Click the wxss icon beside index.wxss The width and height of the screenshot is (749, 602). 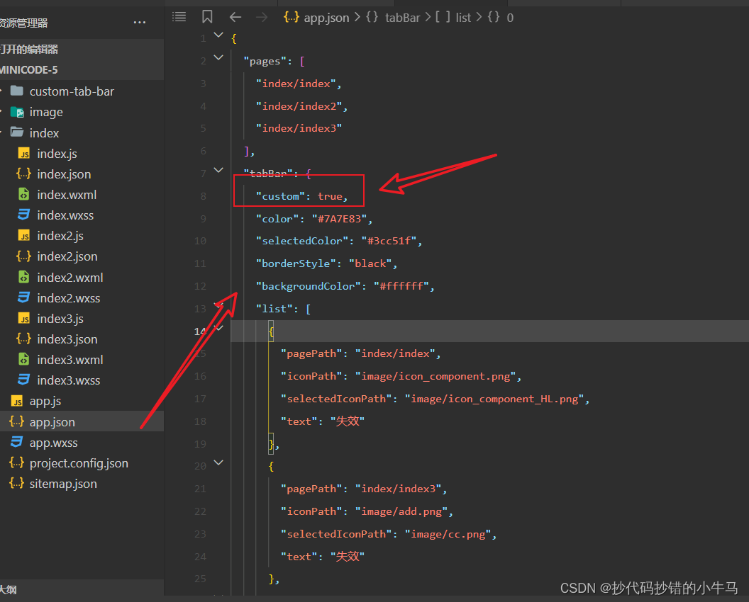click(x=24, y=215)
